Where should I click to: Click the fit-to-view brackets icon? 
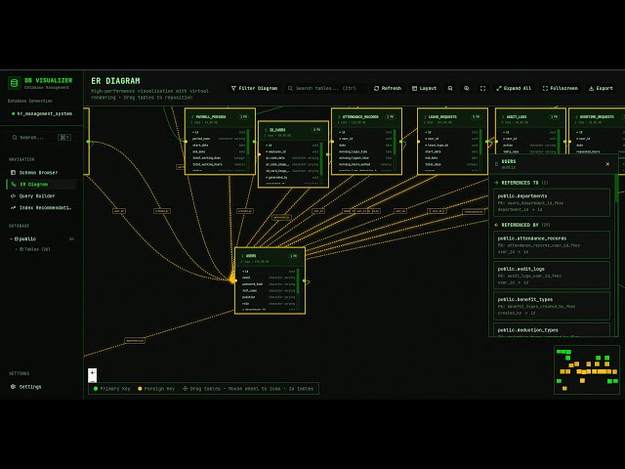pyautogui.click(x=482, y=88)
